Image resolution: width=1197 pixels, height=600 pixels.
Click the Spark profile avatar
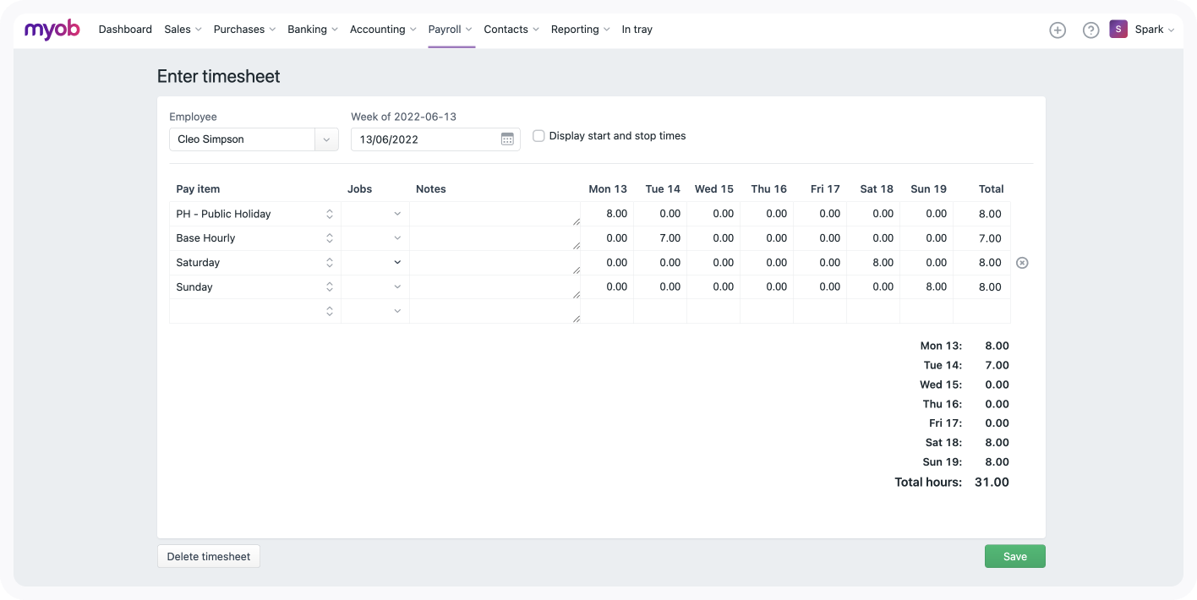(1118, 29)
